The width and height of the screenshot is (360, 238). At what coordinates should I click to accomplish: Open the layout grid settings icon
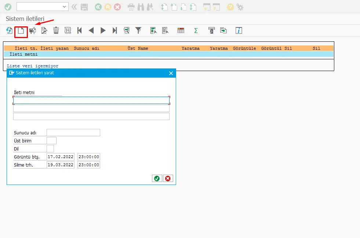click(181, 31)
